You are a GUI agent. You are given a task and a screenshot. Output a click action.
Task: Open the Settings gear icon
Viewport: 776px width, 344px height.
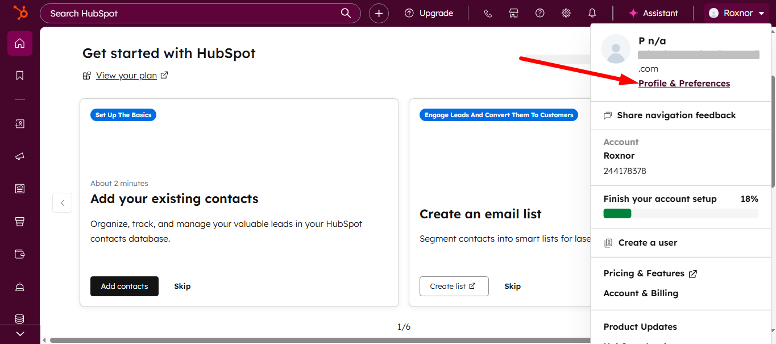coord(566,13)
